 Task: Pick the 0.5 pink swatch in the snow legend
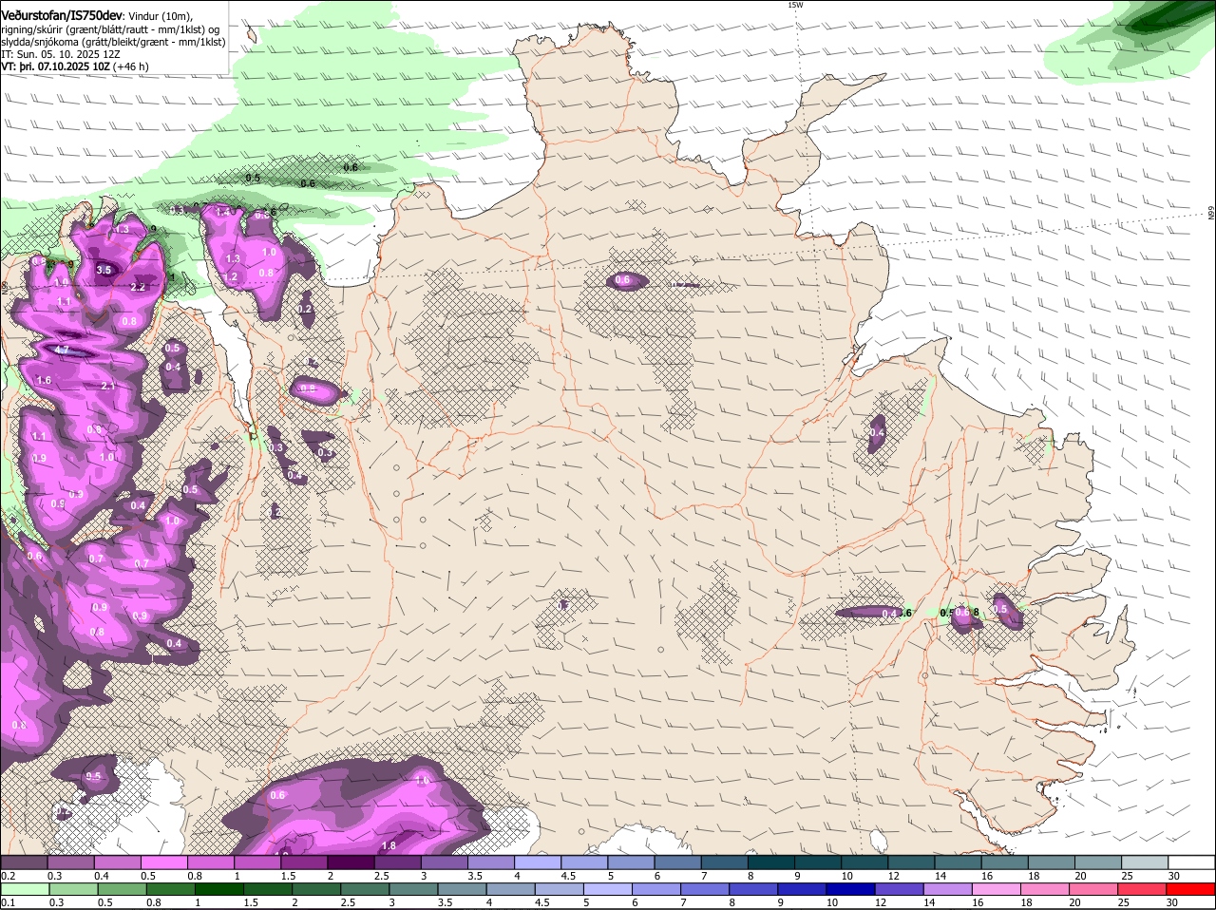pyautogui.click(x=163, y=862)
